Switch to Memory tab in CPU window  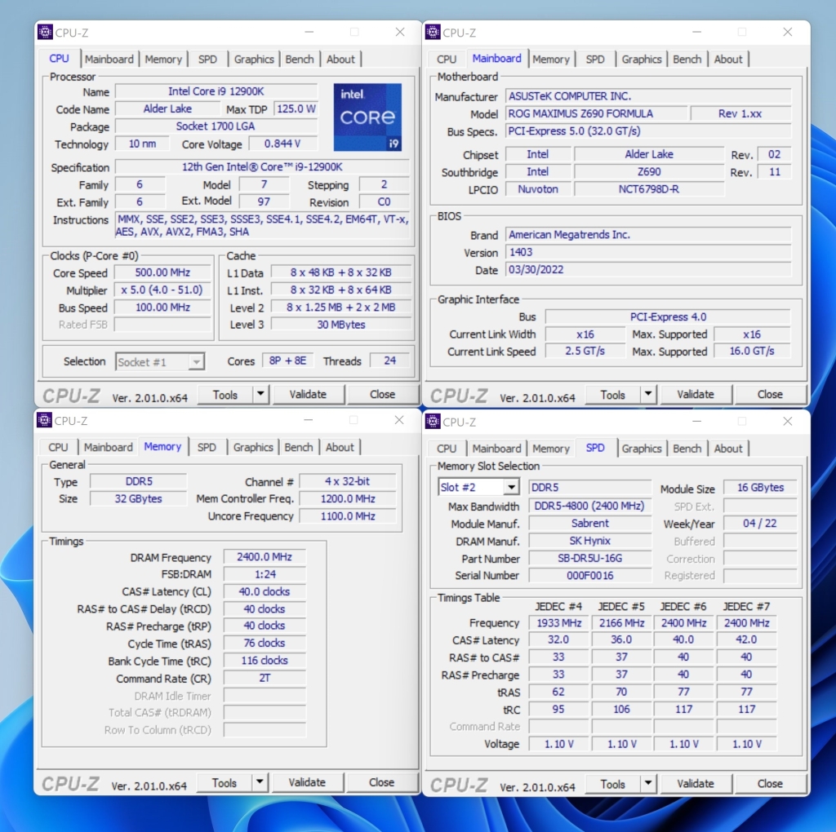click(163, 59)
